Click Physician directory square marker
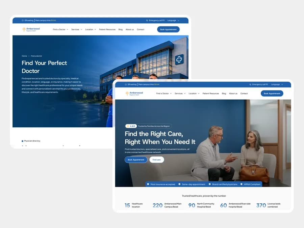 pyautogui.click(x=23, y=141)
